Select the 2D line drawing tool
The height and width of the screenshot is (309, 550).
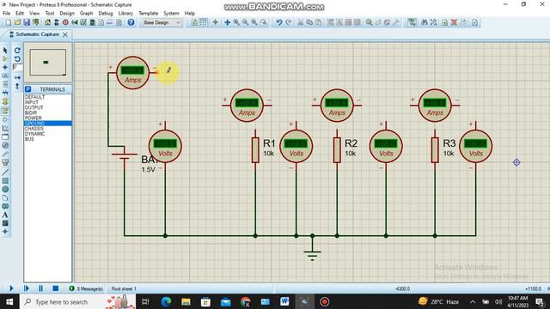click(5, 173)
